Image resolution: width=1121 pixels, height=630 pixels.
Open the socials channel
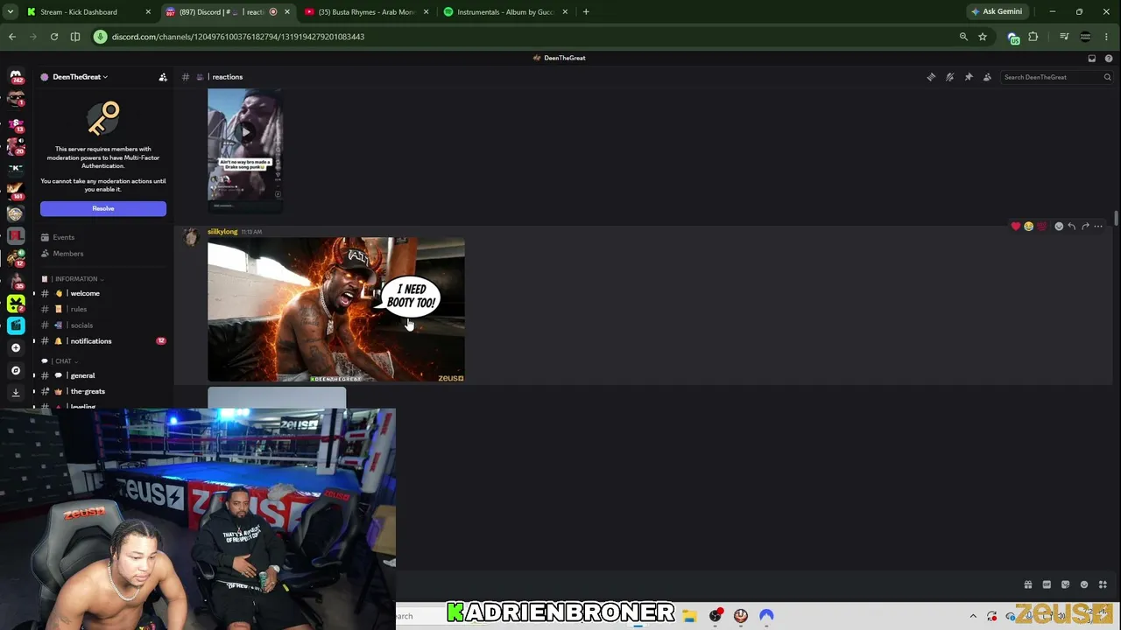pos(81,325)
